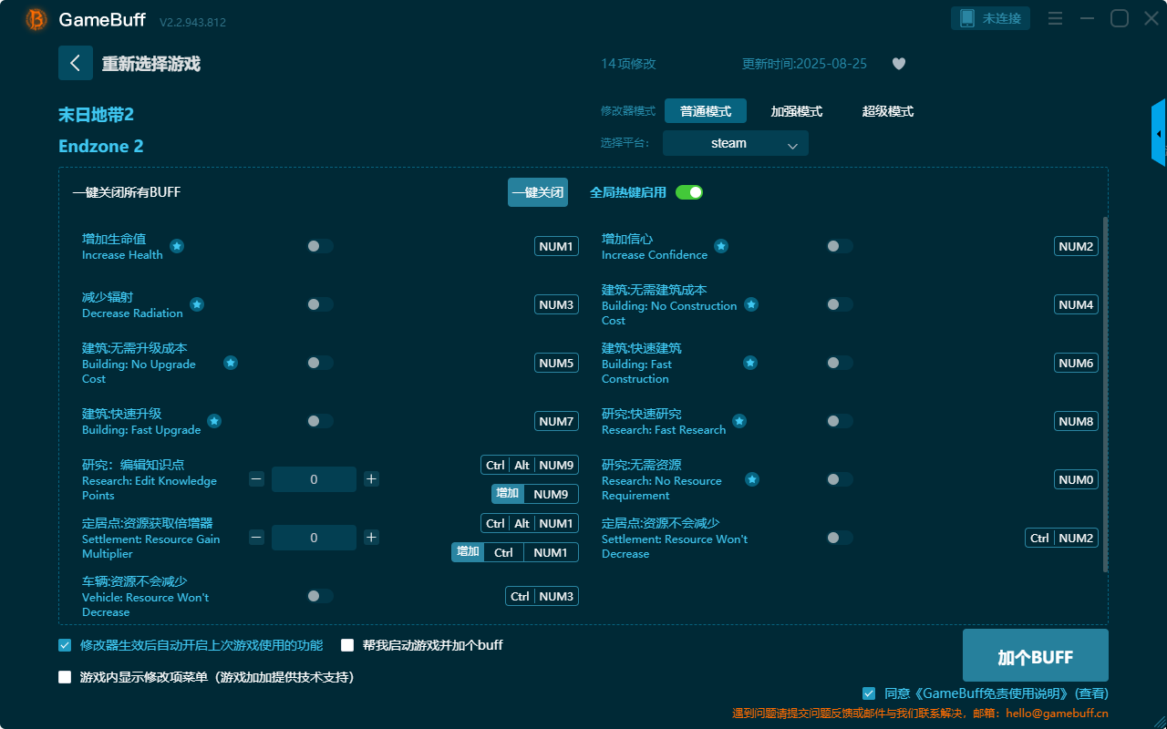Screen dimensions: 1167x729
Task: Click star icon next to Increase Health
Action: 177,246
